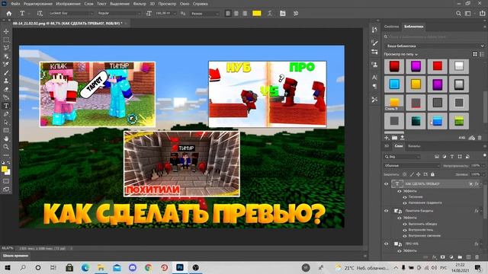Open character and paragraph panels icon
The height and width of the screenshot is (274, 488).
tap(283, 14)
